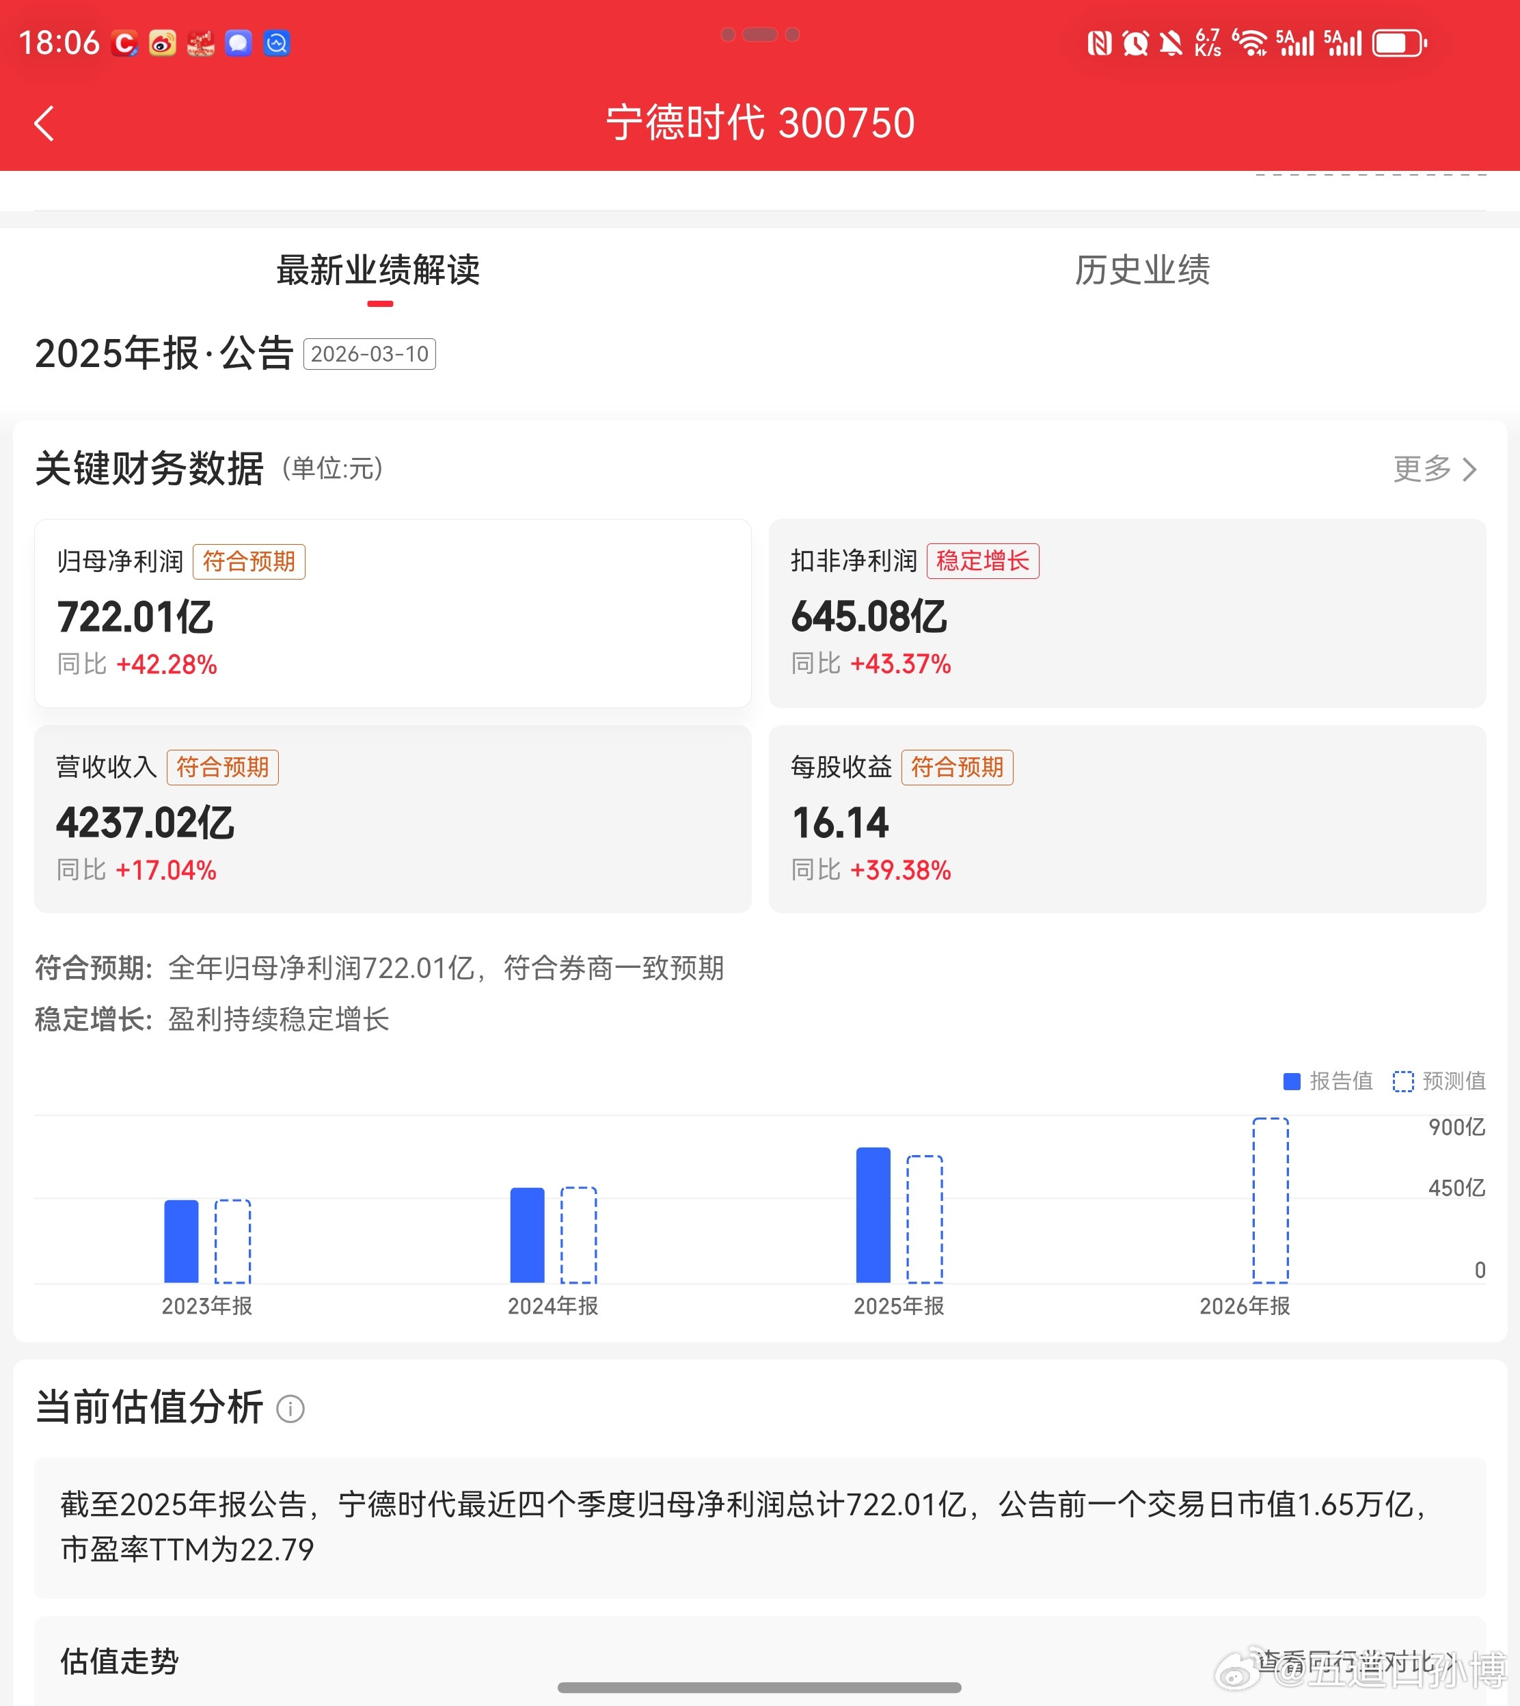
Task: Open the 2026-03-10 announcement date chip
Action: coord(370,355)
